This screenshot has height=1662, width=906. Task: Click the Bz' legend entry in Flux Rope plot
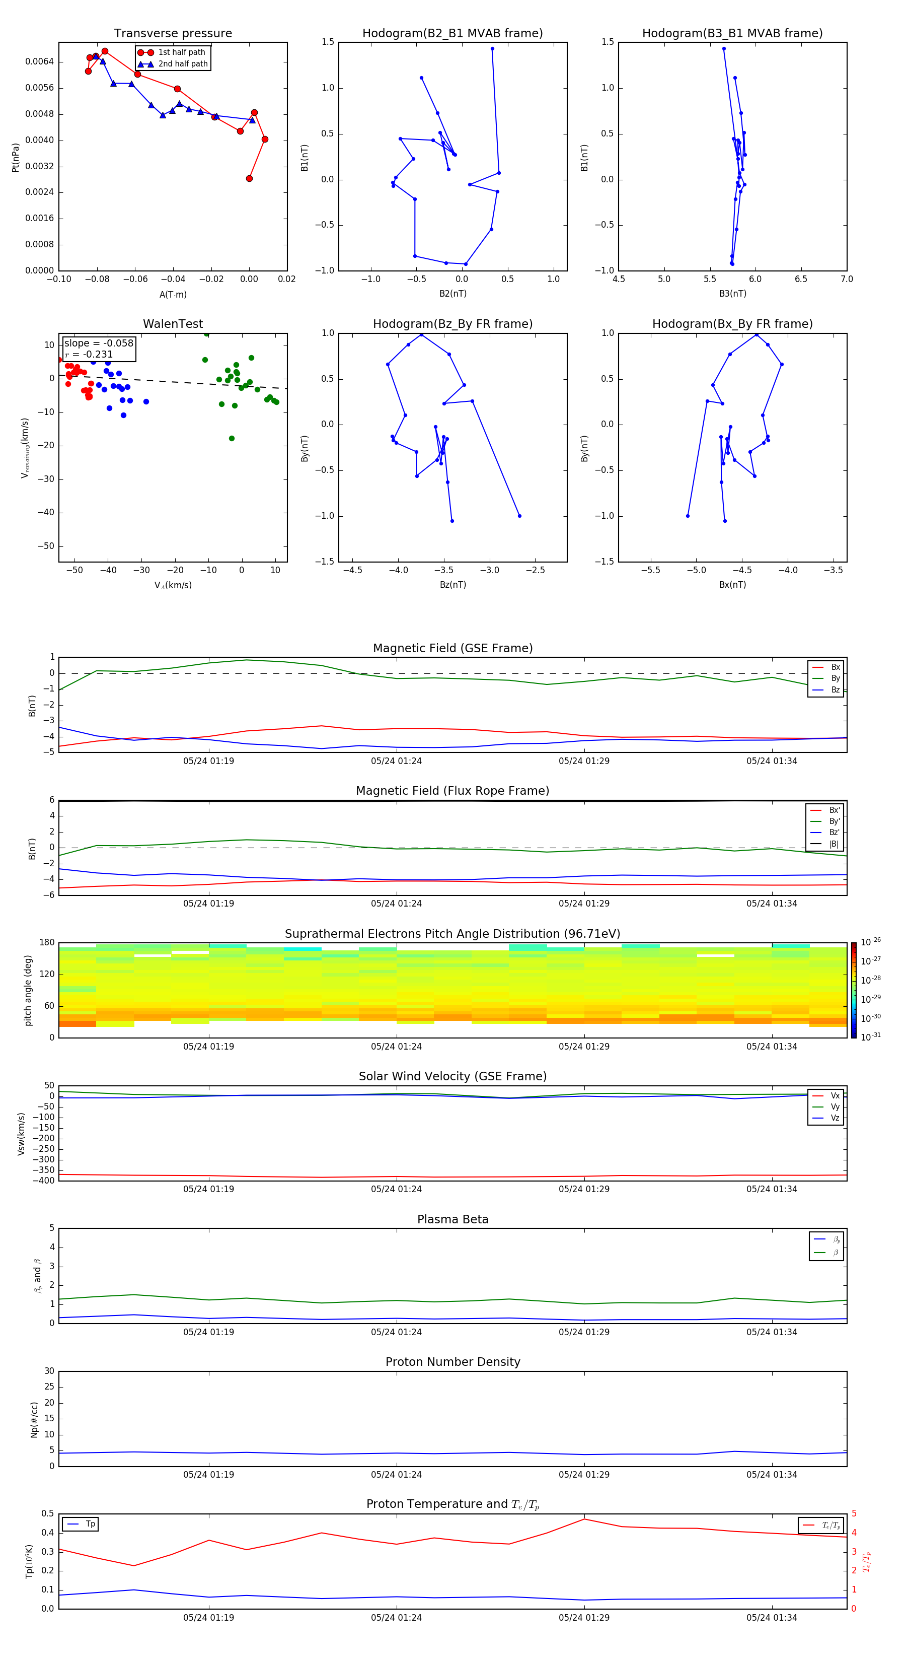[x=825, y=833]
